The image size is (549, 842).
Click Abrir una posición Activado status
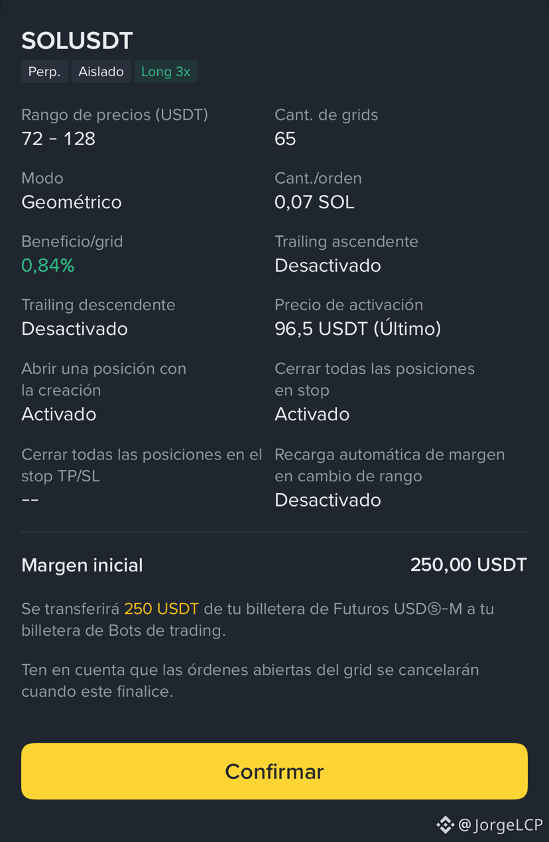[59, 414]
